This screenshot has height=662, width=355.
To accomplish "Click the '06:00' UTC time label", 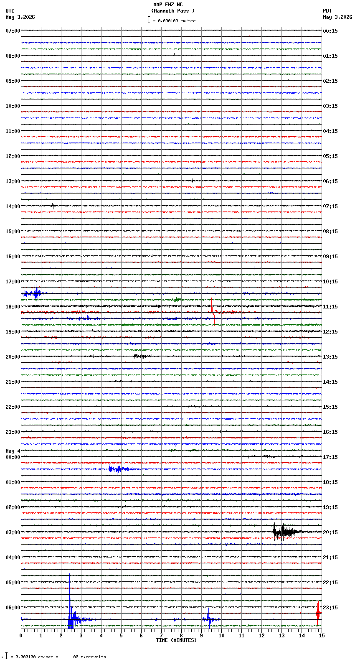I will pyautogui.click(x=13, y=608).
